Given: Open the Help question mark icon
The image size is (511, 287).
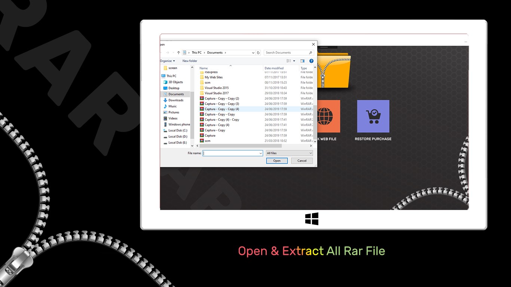Looking at the screenshot, I should (312, 61).
